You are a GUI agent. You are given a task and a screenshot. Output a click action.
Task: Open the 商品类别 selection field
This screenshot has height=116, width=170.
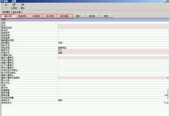pos(113,35)
